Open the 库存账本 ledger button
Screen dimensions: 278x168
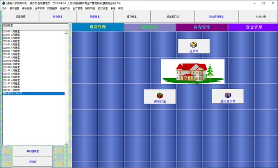pos(132,17)
